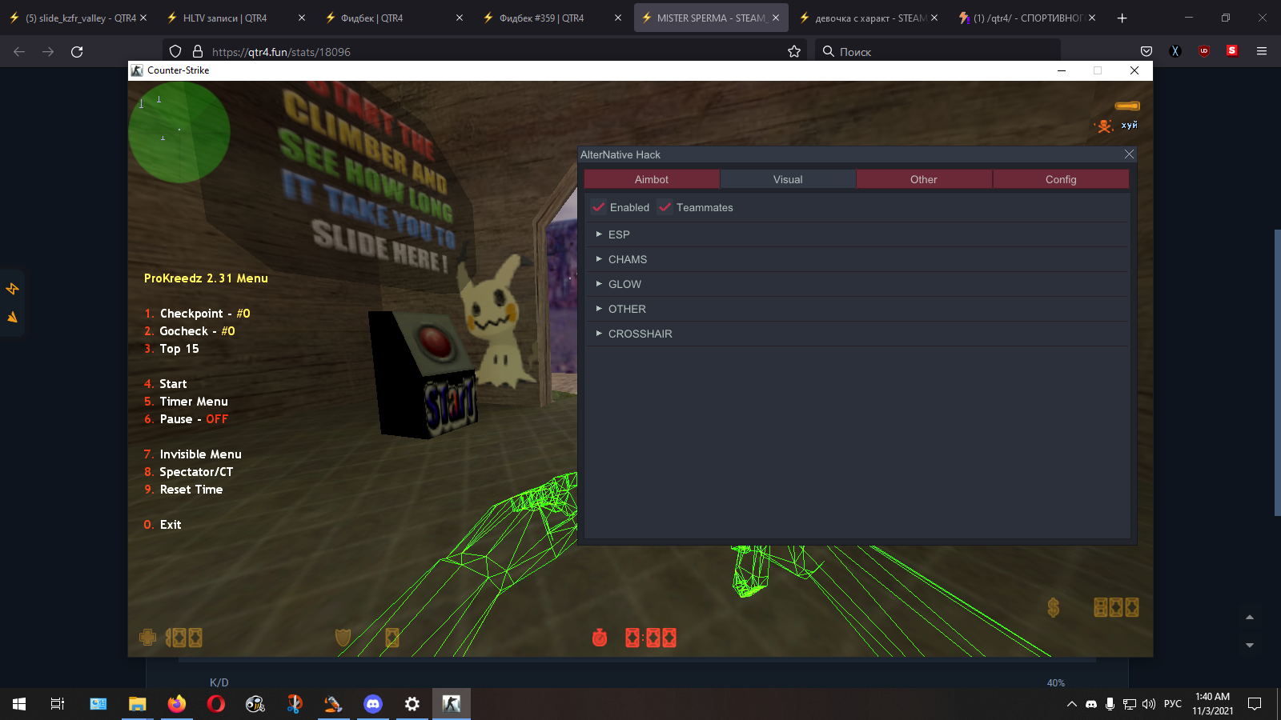1281x720 pixels.
Task: Open the Firefox hamburger menu
Action: [x=1262, y=51]
